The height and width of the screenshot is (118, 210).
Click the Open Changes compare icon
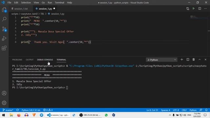pos(188,9)
